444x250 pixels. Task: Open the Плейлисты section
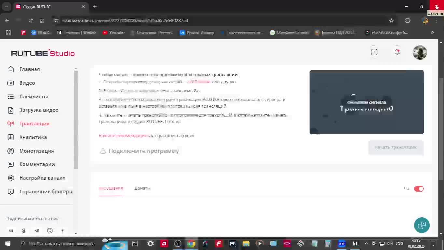34,97
